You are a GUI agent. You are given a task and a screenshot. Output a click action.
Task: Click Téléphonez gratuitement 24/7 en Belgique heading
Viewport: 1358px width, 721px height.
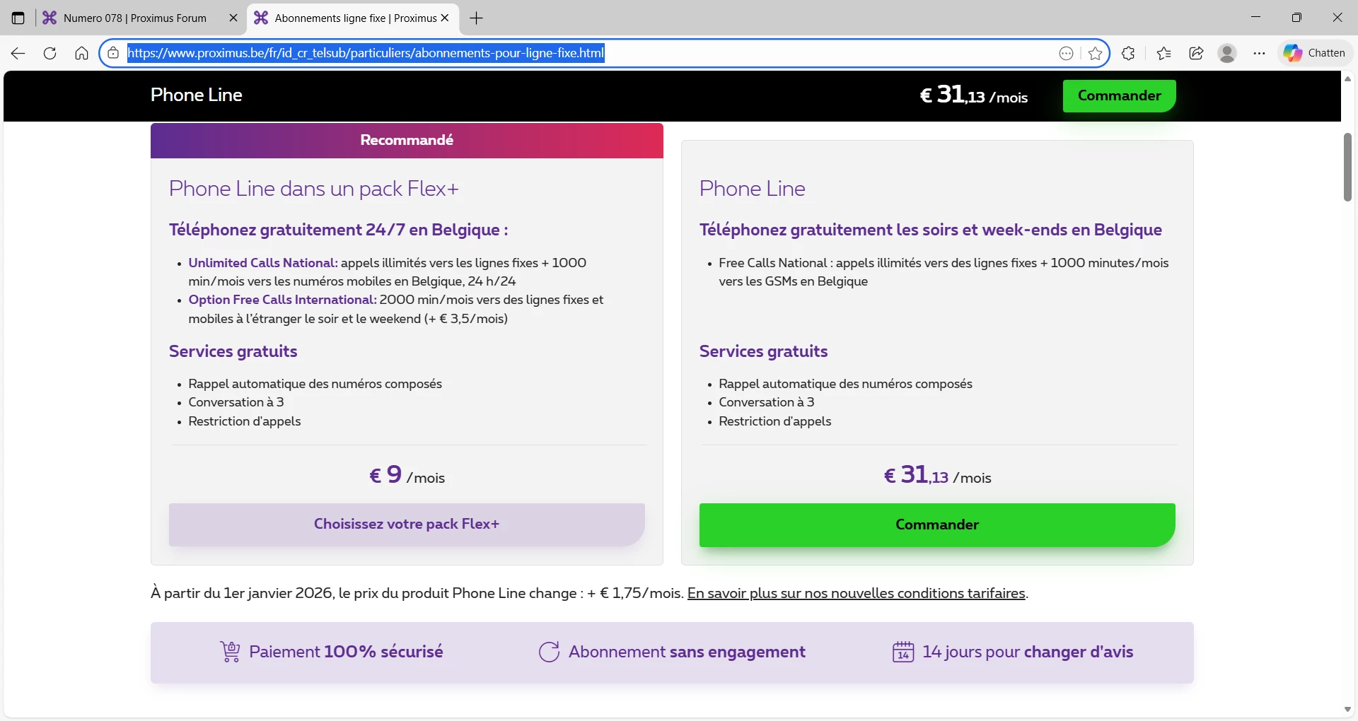[x=338, y=230]
